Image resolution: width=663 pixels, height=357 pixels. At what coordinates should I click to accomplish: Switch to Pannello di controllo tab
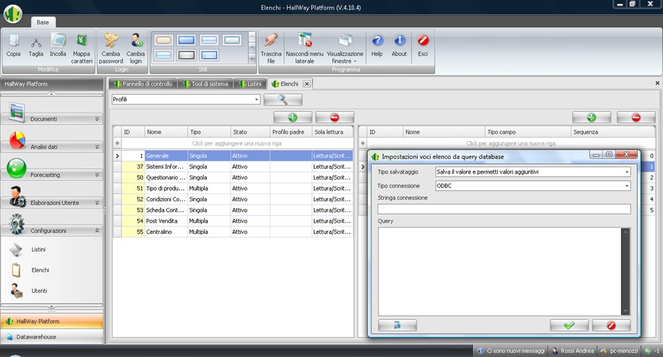click(x=143, y=84)
